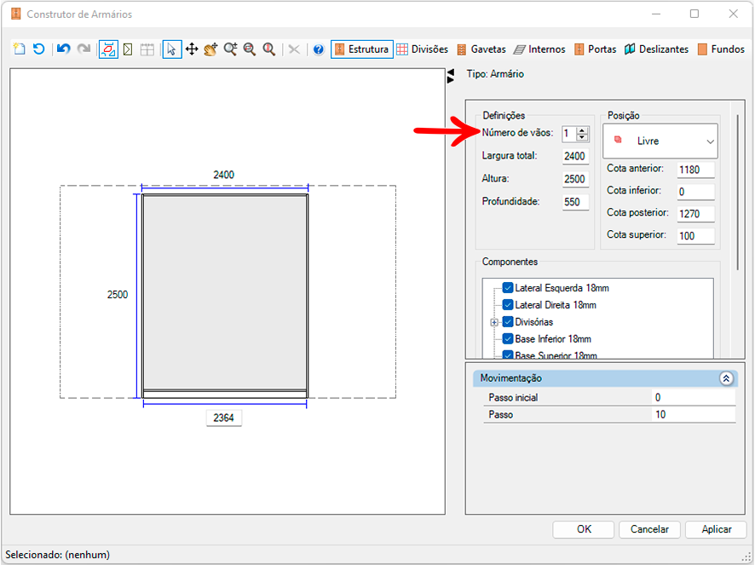Uncheck Lateral Esquerda 18mm checkbox
The height and width of the screenshot is (565, 755).
508,288
